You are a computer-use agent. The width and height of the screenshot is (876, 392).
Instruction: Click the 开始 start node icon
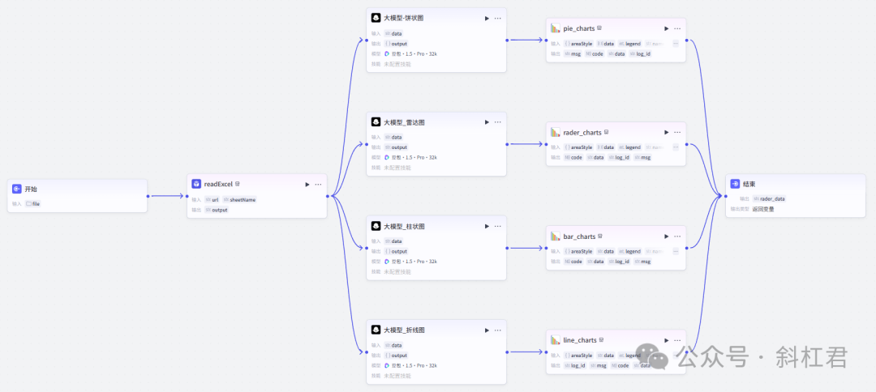click(x=17, y=189)
